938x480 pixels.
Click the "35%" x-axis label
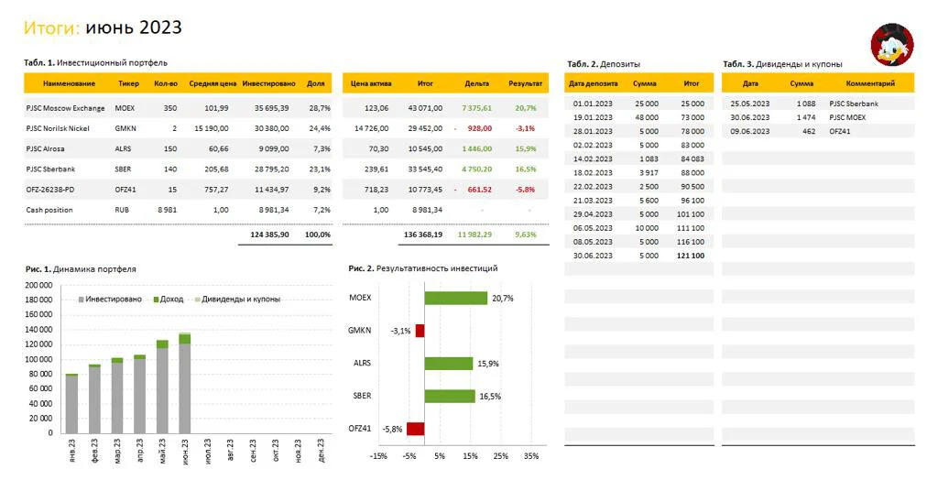point(531,456)
